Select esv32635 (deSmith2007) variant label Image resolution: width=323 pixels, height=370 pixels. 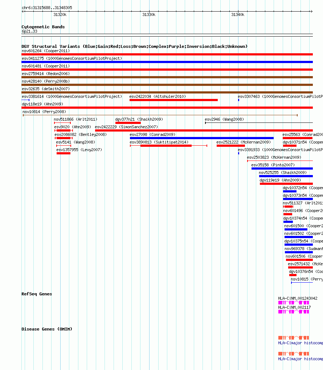click(46, 89)
